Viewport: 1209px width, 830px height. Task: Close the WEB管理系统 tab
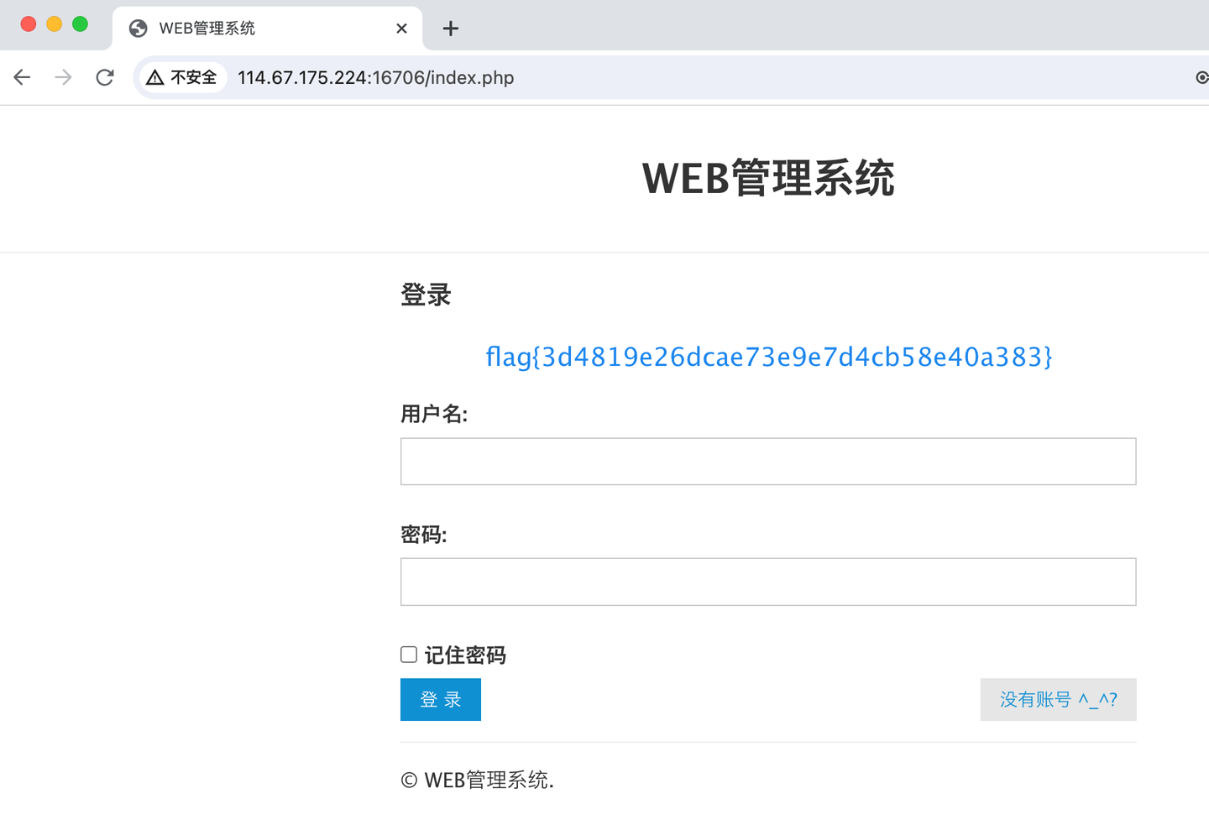[x=401, y=28]
